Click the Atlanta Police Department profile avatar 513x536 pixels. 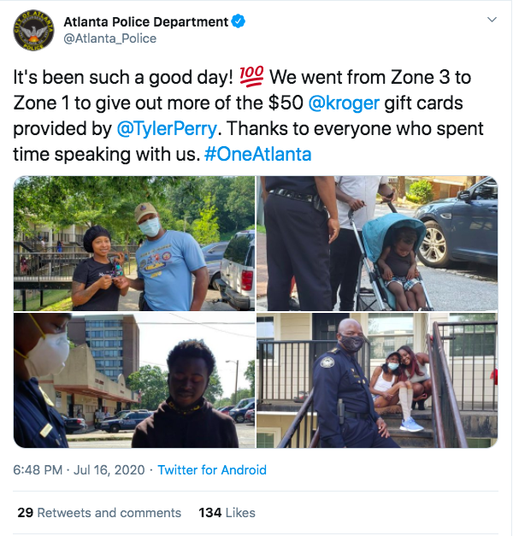[33, 30]
